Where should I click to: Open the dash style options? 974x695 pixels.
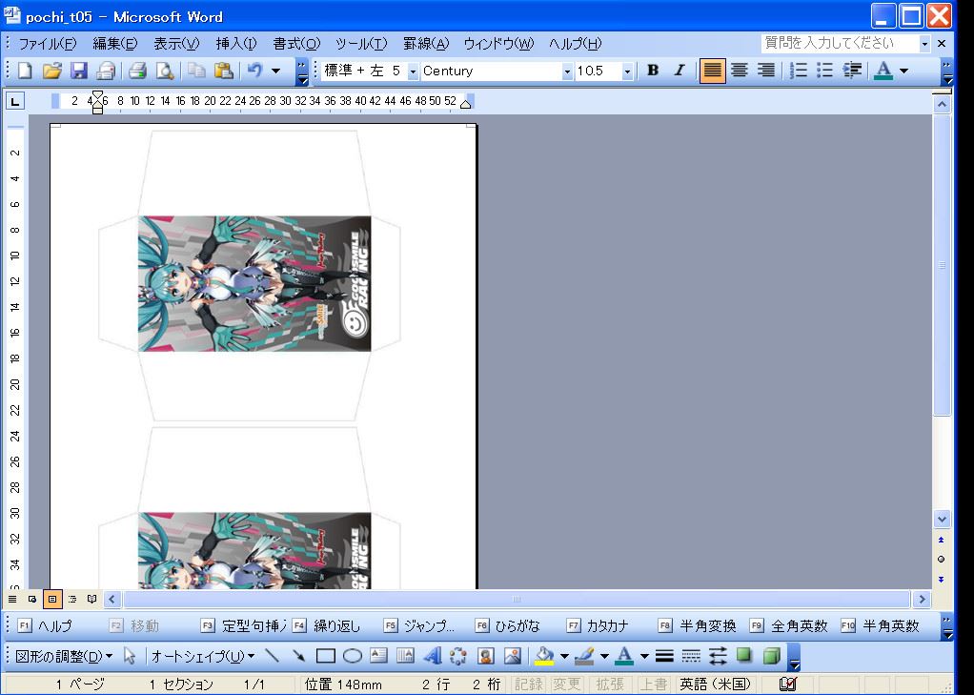[691, 656]
